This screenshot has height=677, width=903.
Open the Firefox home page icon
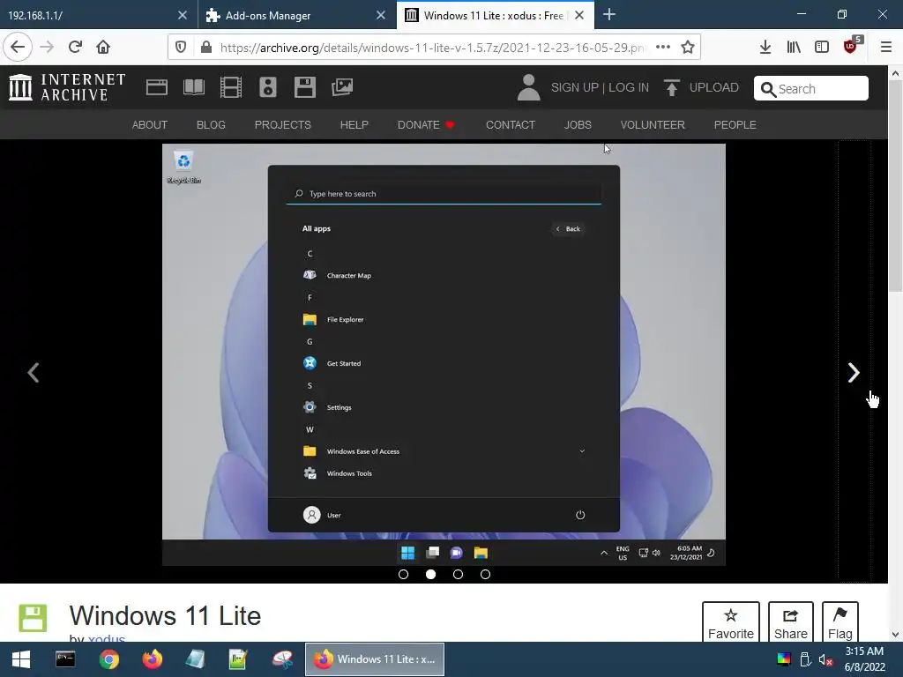(x=103, y=47)
